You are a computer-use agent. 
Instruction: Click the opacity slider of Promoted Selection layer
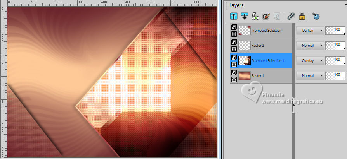(x=335, y=31)
